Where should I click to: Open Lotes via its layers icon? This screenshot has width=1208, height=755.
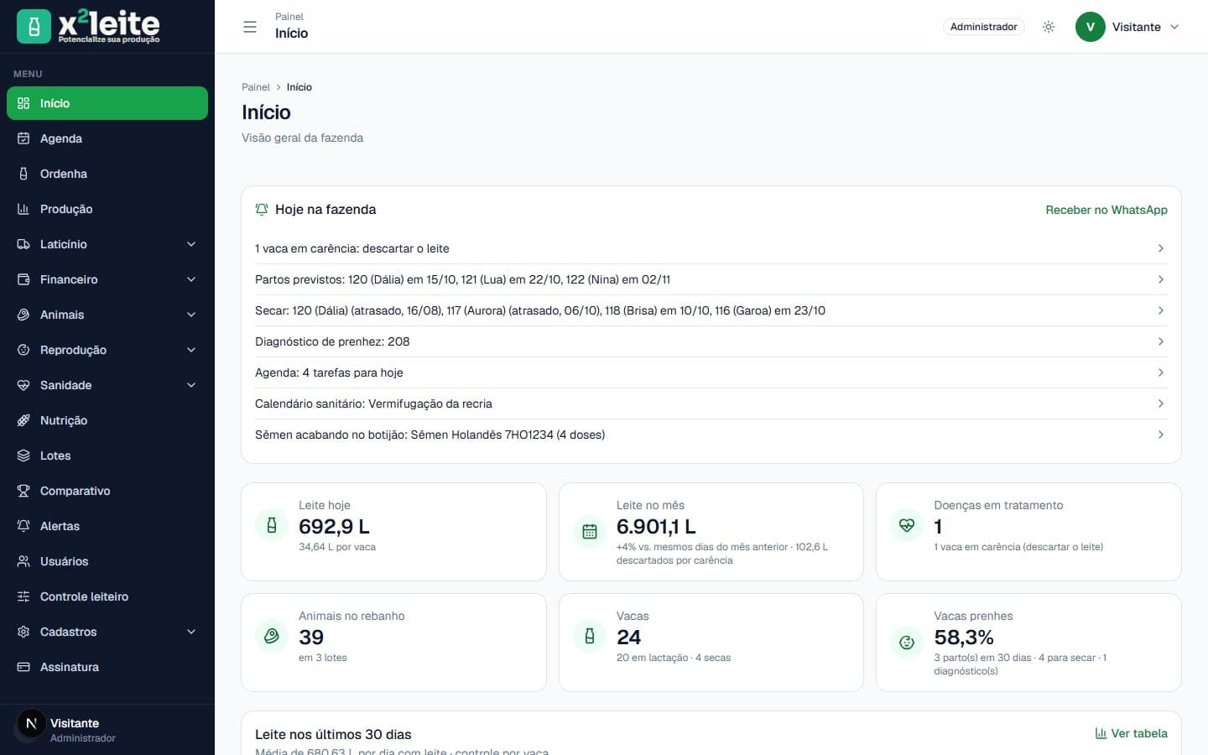coord(23,456)
